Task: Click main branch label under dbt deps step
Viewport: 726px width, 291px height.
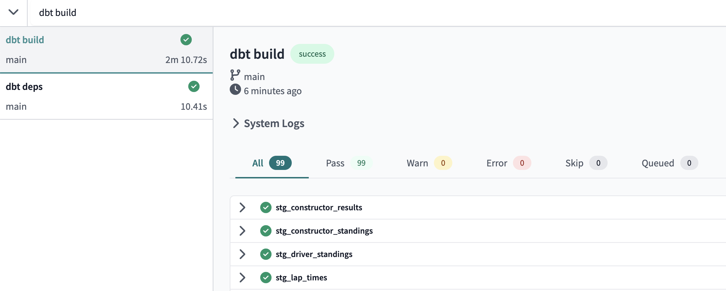Action: (16, 107)
